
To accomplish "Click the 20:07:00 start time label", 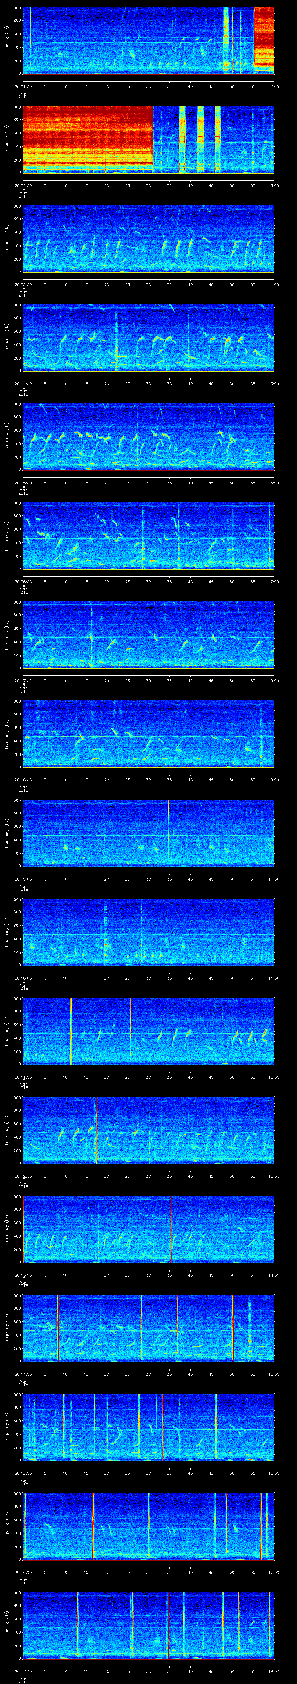I will point(23,681).
